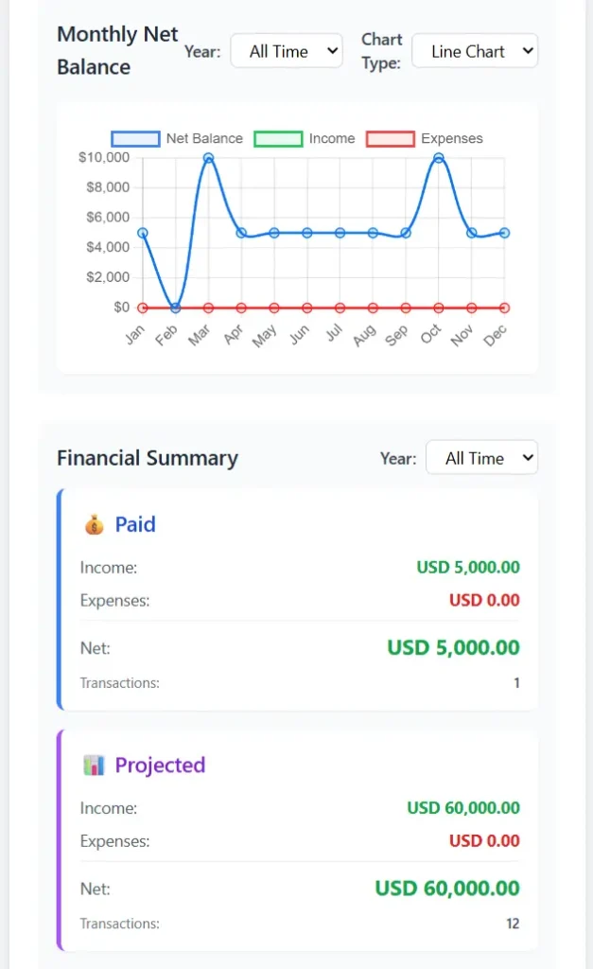Click the Monthly Net Balance title
The height and width of the screenshot is (969, 593).
(x=116, y=49)
